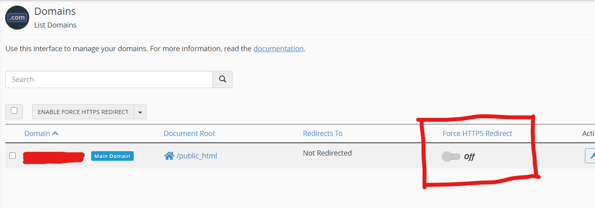Click the redacted domain name entry
Viewport: 595px width, 208px height.
53,157
